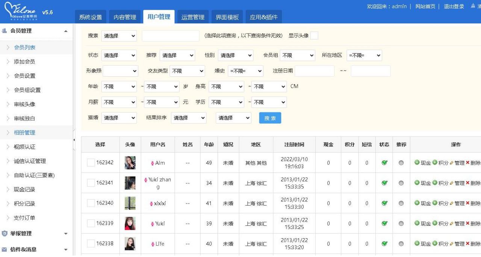Switch to the 运营管理 tab
This screenshot has height=257, width=481.
tap(193, 17)
